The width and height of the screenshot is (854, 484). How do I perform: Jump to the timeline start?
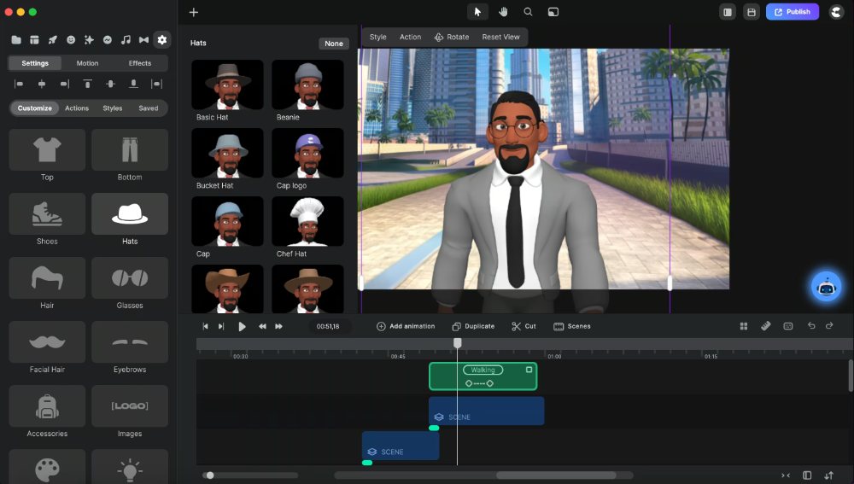[205, 326]
